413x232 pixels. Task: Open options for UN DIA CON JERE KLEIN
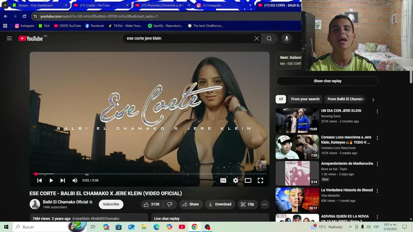[377, 111]
